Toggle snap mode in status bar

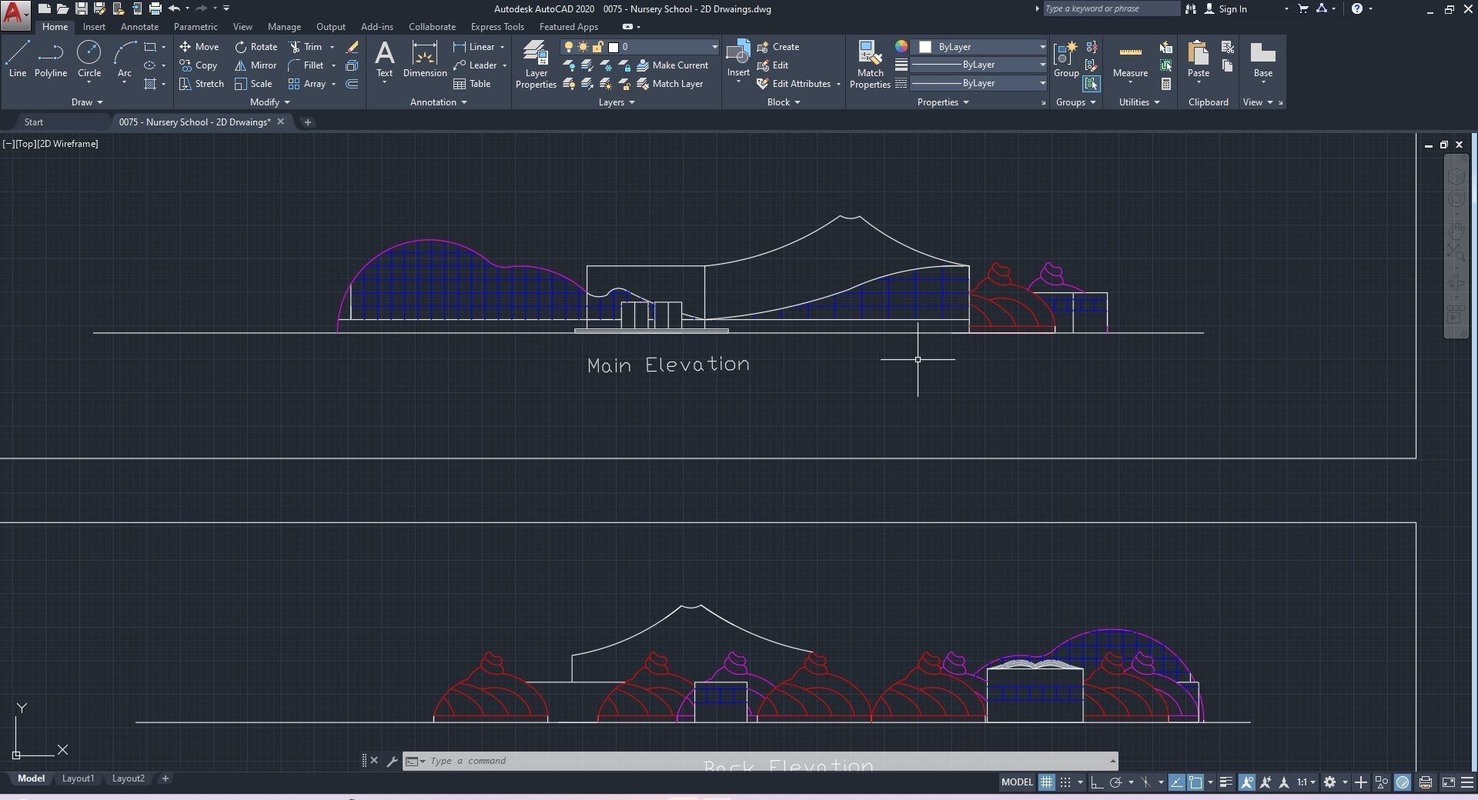[1065, 782]
